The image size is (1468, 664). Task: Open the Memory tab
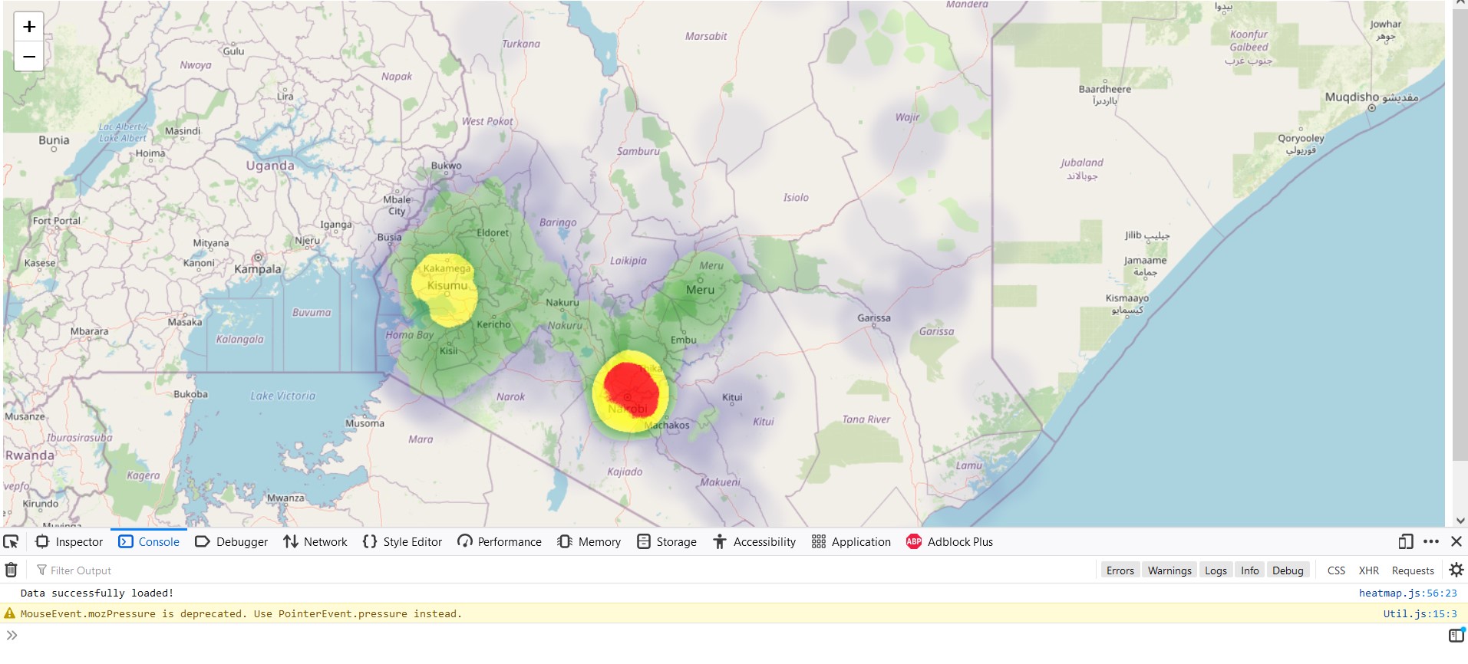[589, 541]
